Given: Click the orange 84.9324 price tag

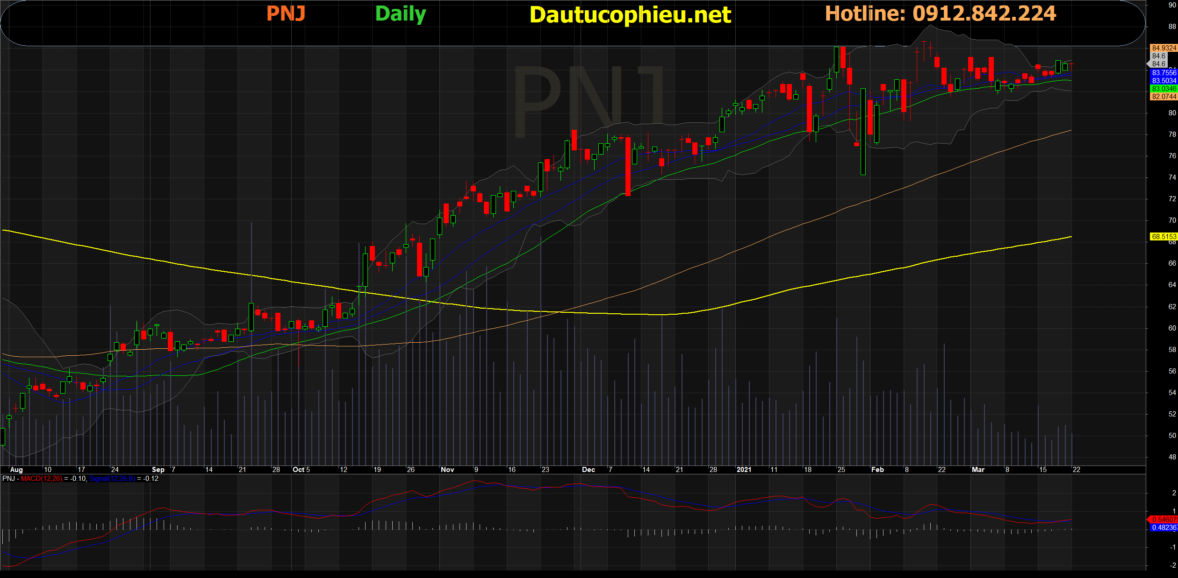Looking at the screenshot, I should (x=1164, y=48).
